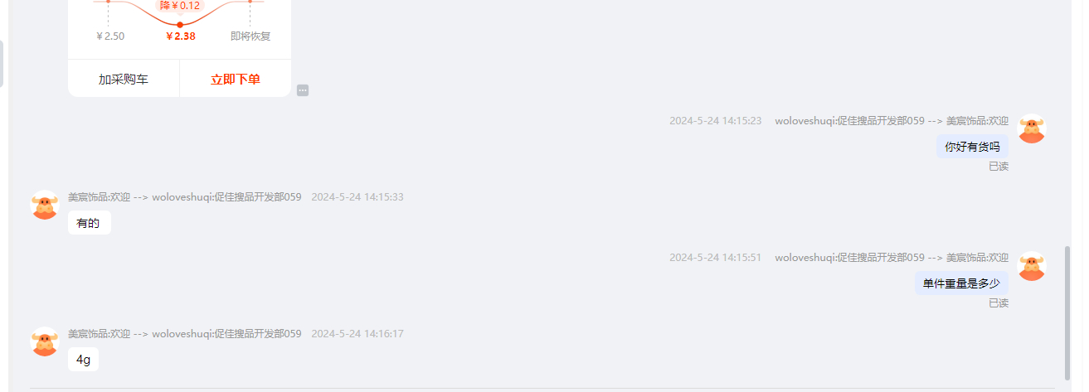Click the red dot on price curve
The image size is (1089, 392).
pos(180,25)
